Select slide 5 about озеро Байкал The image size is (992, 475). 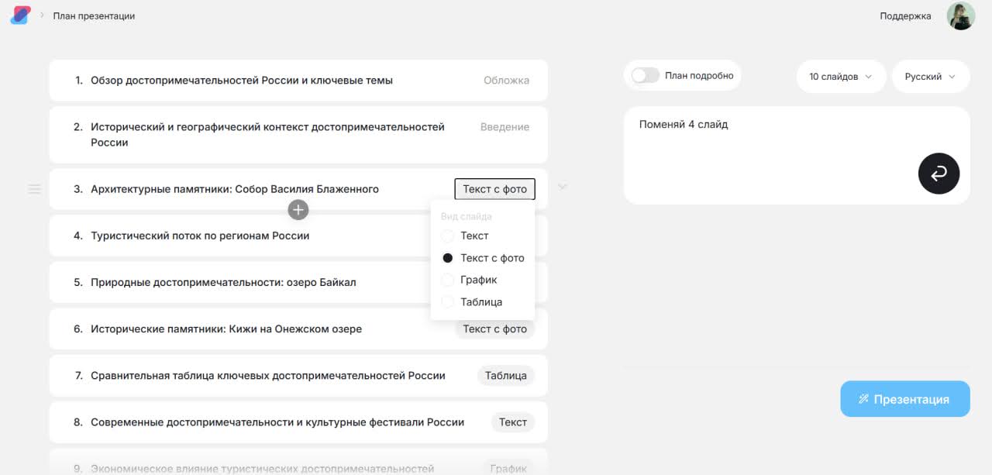click(x=223, y=283)
